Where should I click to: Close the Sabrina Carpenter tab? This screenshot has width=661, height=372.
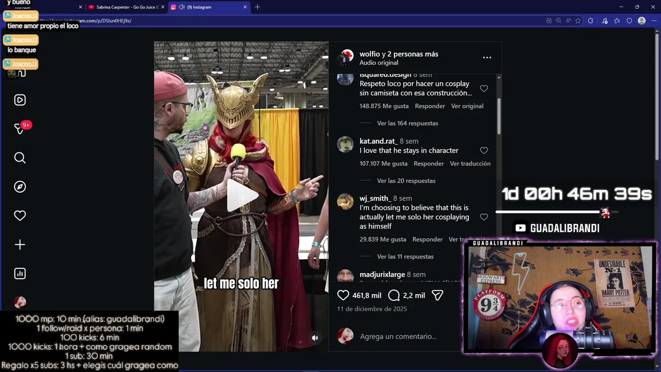coord(163,7)
